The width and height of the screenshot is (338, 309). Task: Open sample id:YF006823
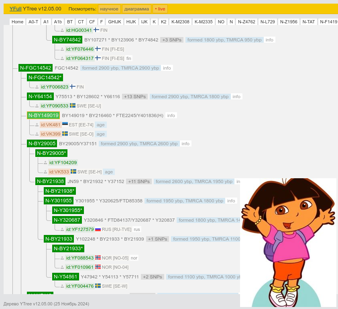click(55, 87)
